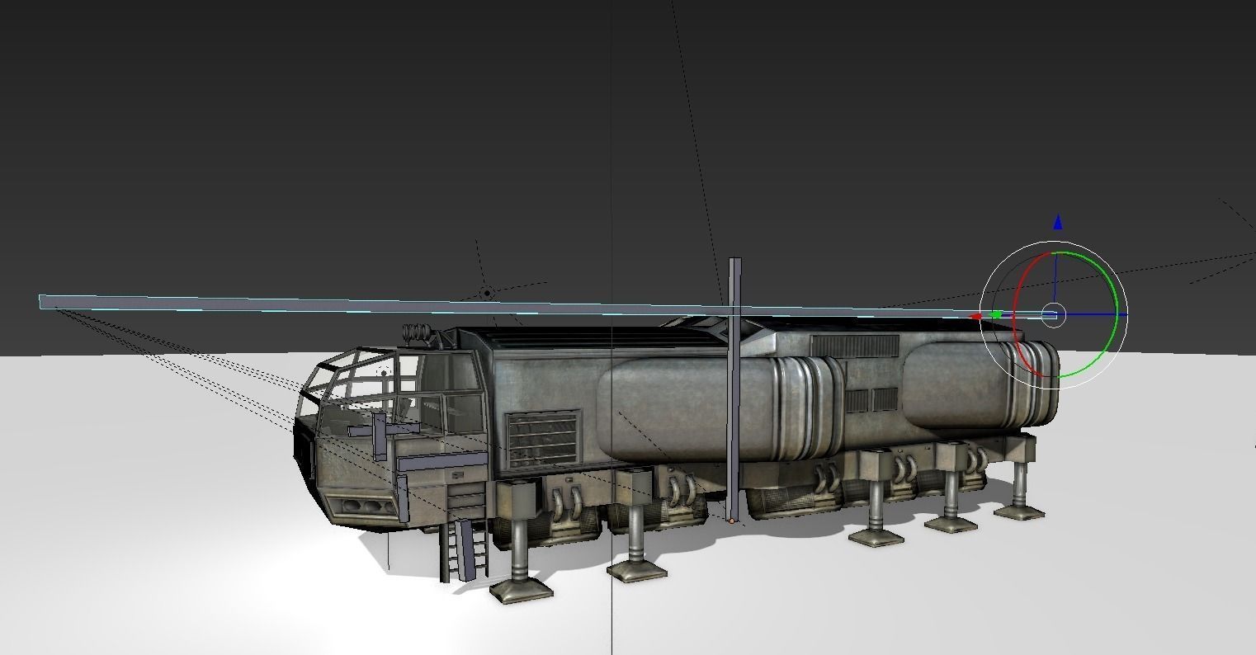Click the blue Z-axis arrow of the gizmo
This screenshot has height=655, width=1256.
click(1058, 222)
